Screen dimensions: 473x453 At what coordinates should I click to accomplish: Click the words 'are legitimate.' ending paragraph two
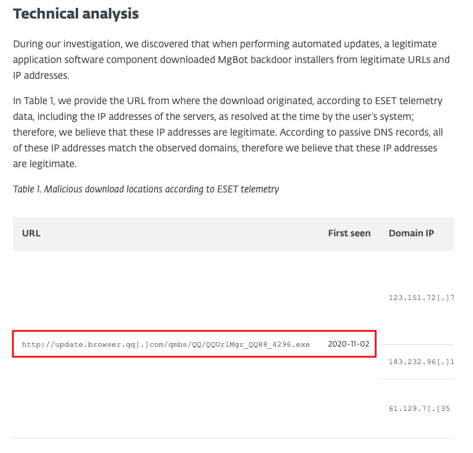(44, 164)
